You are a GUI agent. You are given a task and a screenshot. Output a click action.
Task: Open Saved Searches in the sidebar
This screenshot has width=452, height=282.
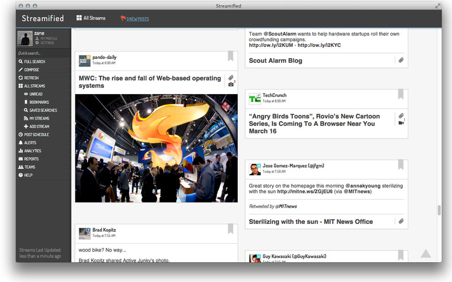[40, 110]
